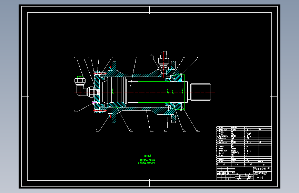Select the drawing name cell in title block
This screenshot has height=193, width=299.
[x=262, y=173]
